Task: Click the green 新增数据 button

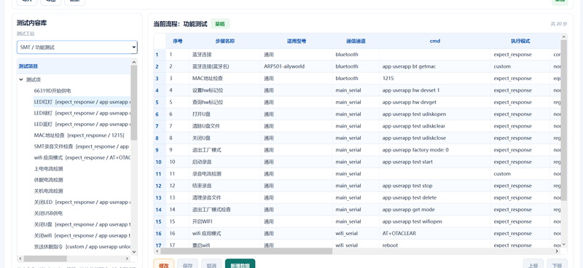Action: tap(240, 264)
